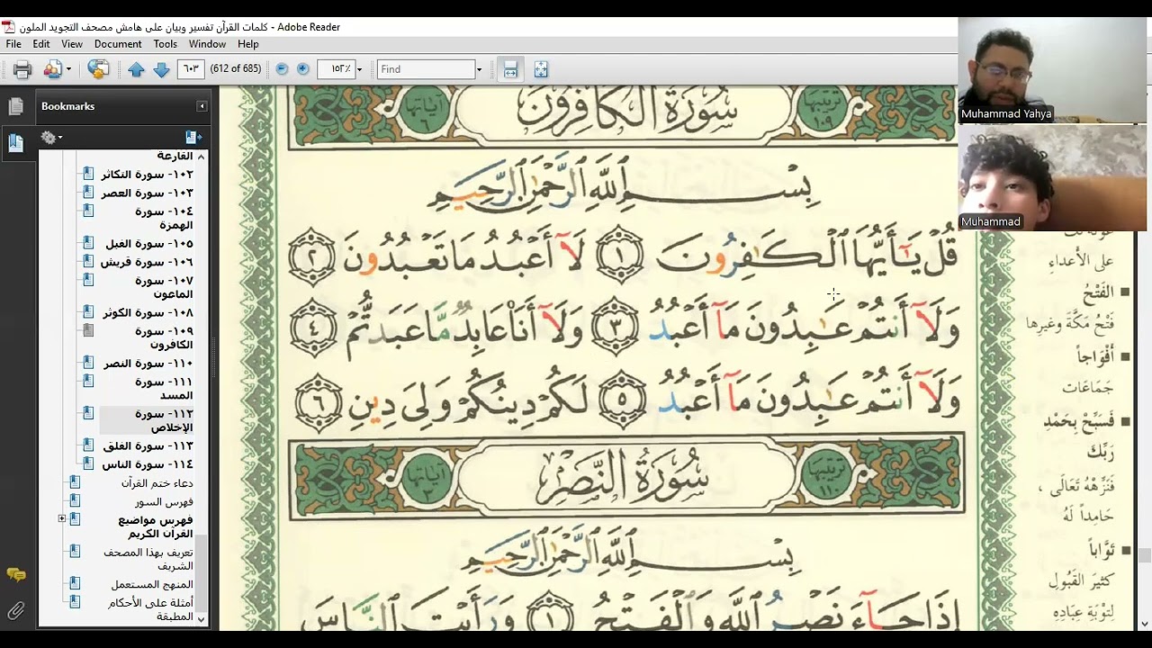
Task: Open the Comments panel icon
Action: (15, 574)
